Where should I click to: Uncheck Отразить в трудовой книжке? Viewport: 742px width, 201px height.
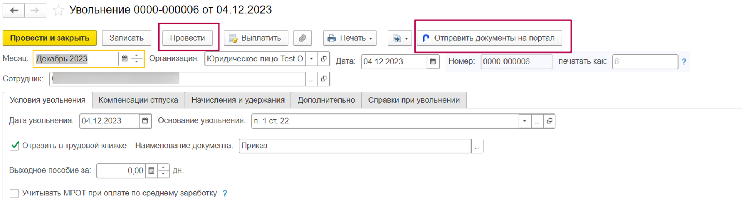coord(14,146)
